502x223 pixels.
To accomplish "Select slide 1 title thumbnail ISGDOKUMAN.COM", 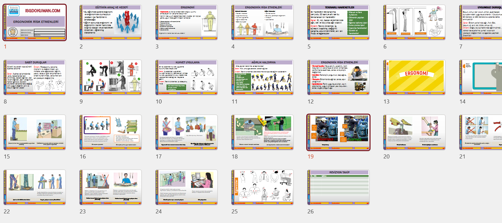I will pos(35,22).
